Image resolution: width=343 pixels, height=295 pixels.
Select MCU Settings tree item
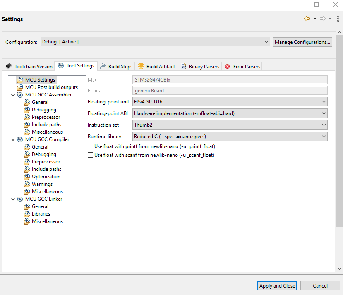pyautogui.click(x=40, y=80)
